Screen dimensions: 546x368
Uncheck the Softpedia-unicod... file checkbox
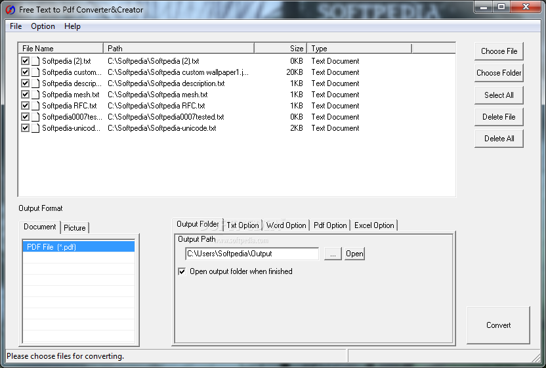25,128
